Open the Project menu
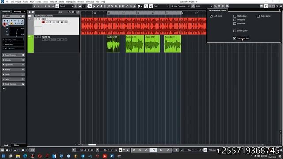 tap(18, 2)
